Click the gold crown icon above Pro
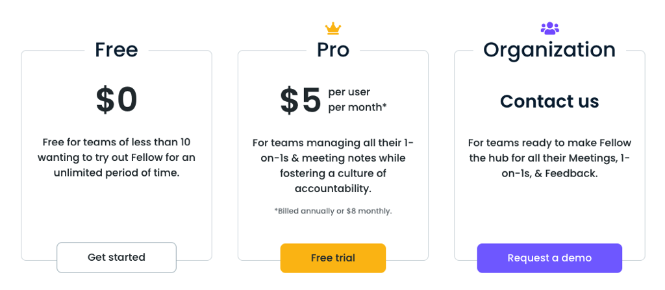 pyautogui.click(x=333, y=29)
